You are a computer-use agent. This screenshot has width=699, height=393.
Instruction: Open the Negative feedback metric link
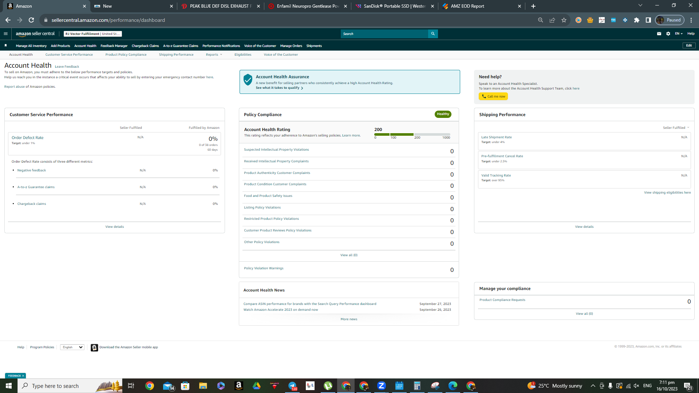pyautogui.click(x=32, y=170)
